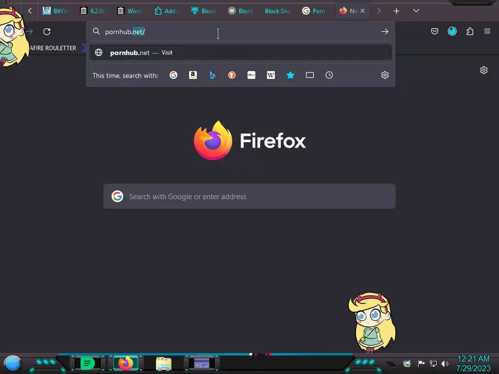Image resolution: width=499 pixels, height=374 pixels.
Task: Search bookmarks with the star icon
Action: coord(290,75)
